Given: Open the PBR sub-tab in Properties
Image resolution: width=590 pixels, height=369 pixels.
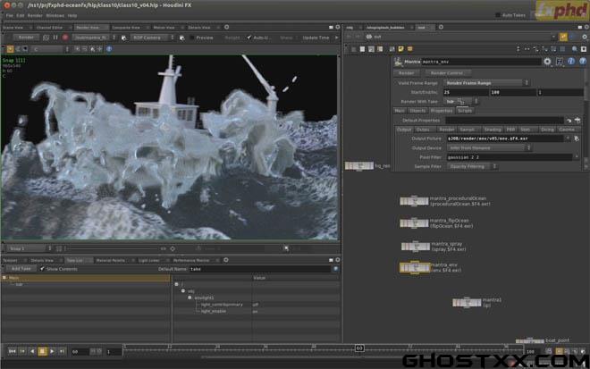Looking at the screenshot, I should 510,130.
